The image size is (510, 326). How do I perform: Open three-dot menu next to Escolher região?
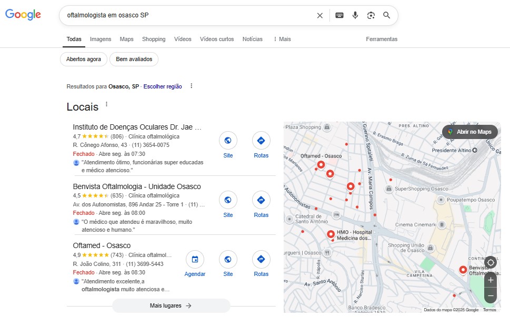pyautogui.click(x=191, y=86)
